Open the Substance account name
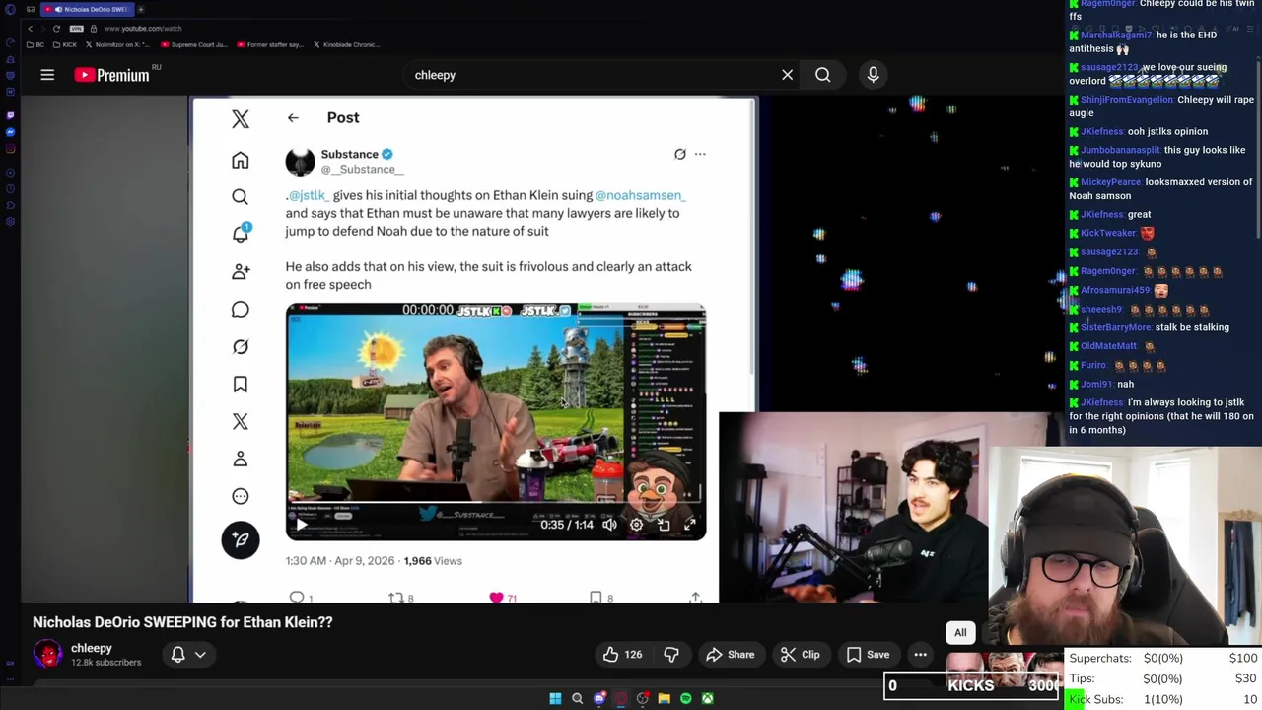Screen dimensions: 1262x710 pos(350,154)
